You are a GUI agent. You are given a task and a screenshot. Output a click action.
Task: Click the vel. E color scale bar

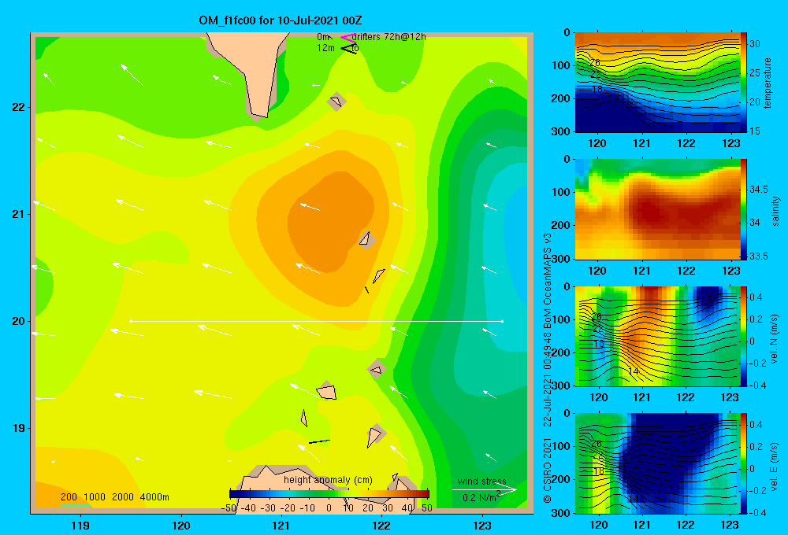tap(743, 463)
